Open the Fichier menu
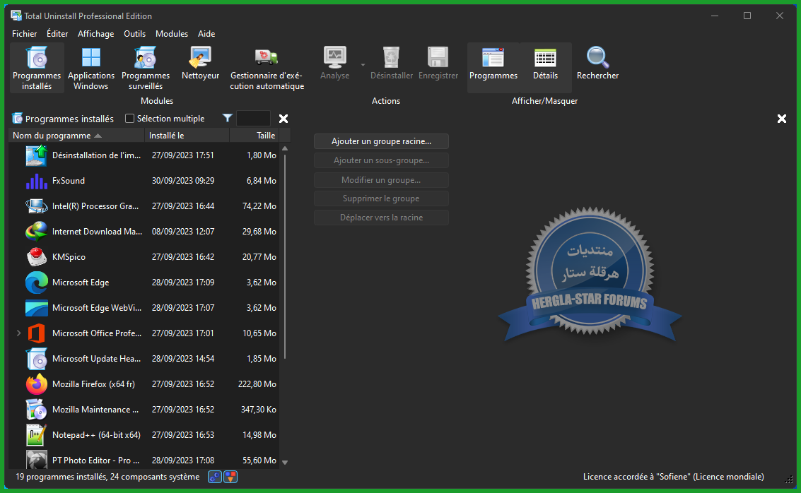 25,34
